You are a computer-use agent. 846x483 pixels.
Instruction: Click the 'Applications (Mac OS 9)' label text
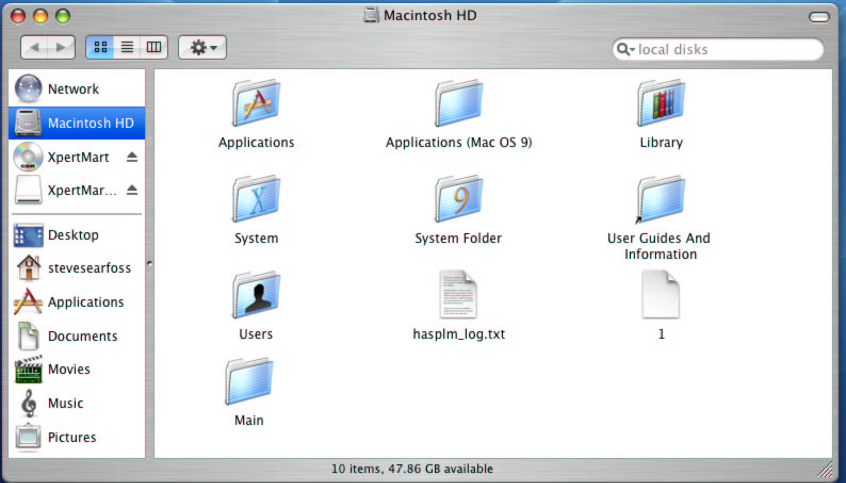(x=459, y=142)
